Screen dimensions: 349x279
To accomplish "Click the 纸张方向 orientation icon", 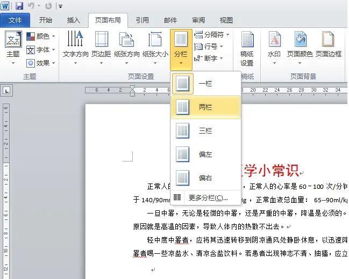I will pos(126,40).
